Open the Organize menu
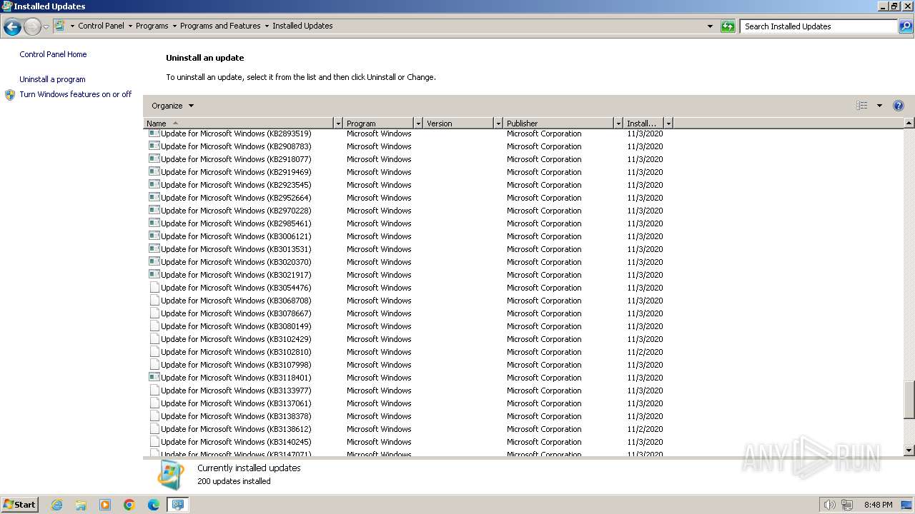 pos(172,106)
